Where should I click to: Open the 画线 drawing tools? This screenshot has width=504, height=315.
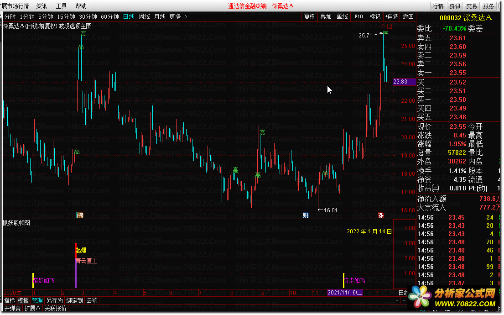tap(343, 16)
